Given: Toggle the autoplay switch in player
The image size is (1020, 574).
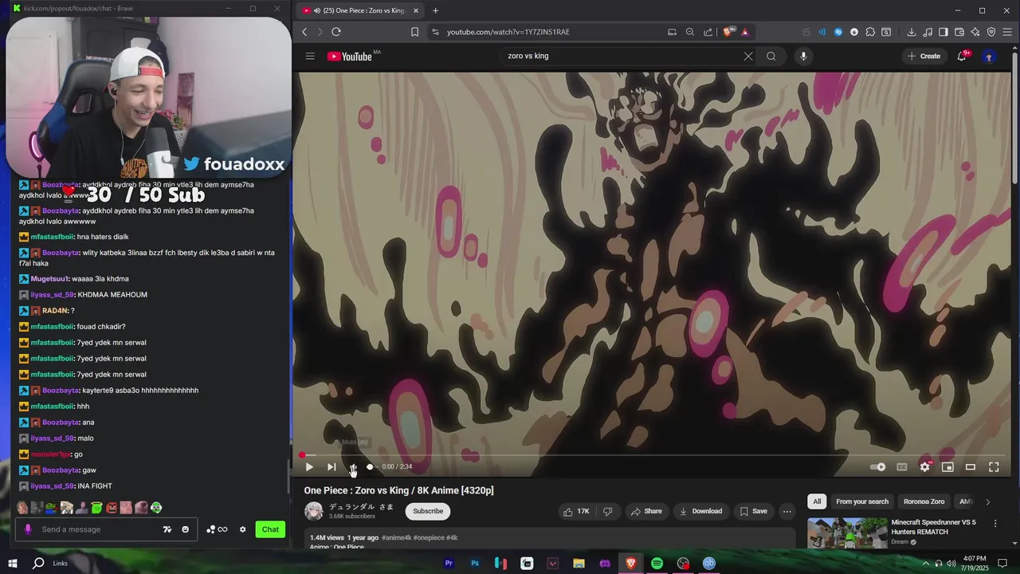Looking at the screenshot, I should pos(878,467).
